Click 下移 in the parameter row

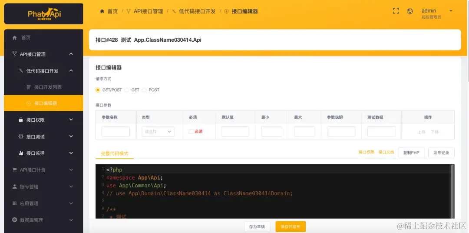[435, 132]
